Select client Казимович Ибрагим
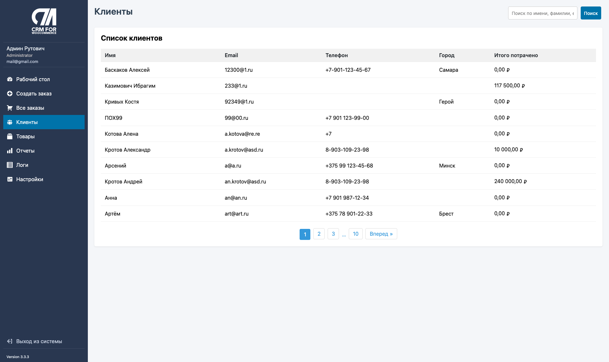The image size is (609, 362). click(130, 86)
